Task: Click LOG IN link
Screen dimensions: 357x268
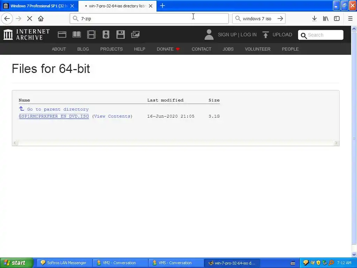Action: [248, 35]
